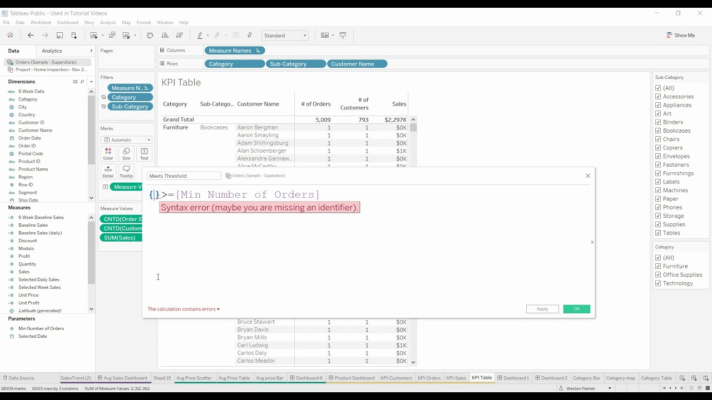Screen dimensions: 712x400
Task: Click the Show Me button
Action: coord(681,35)
